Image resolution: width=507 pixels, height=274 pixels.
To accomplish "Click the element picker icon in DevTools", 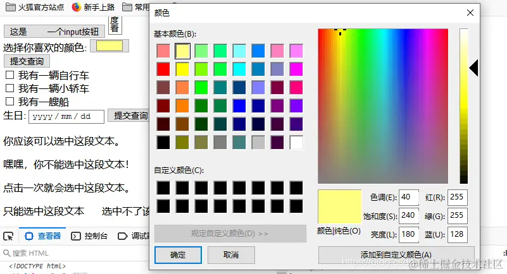I will coord(8,236).
